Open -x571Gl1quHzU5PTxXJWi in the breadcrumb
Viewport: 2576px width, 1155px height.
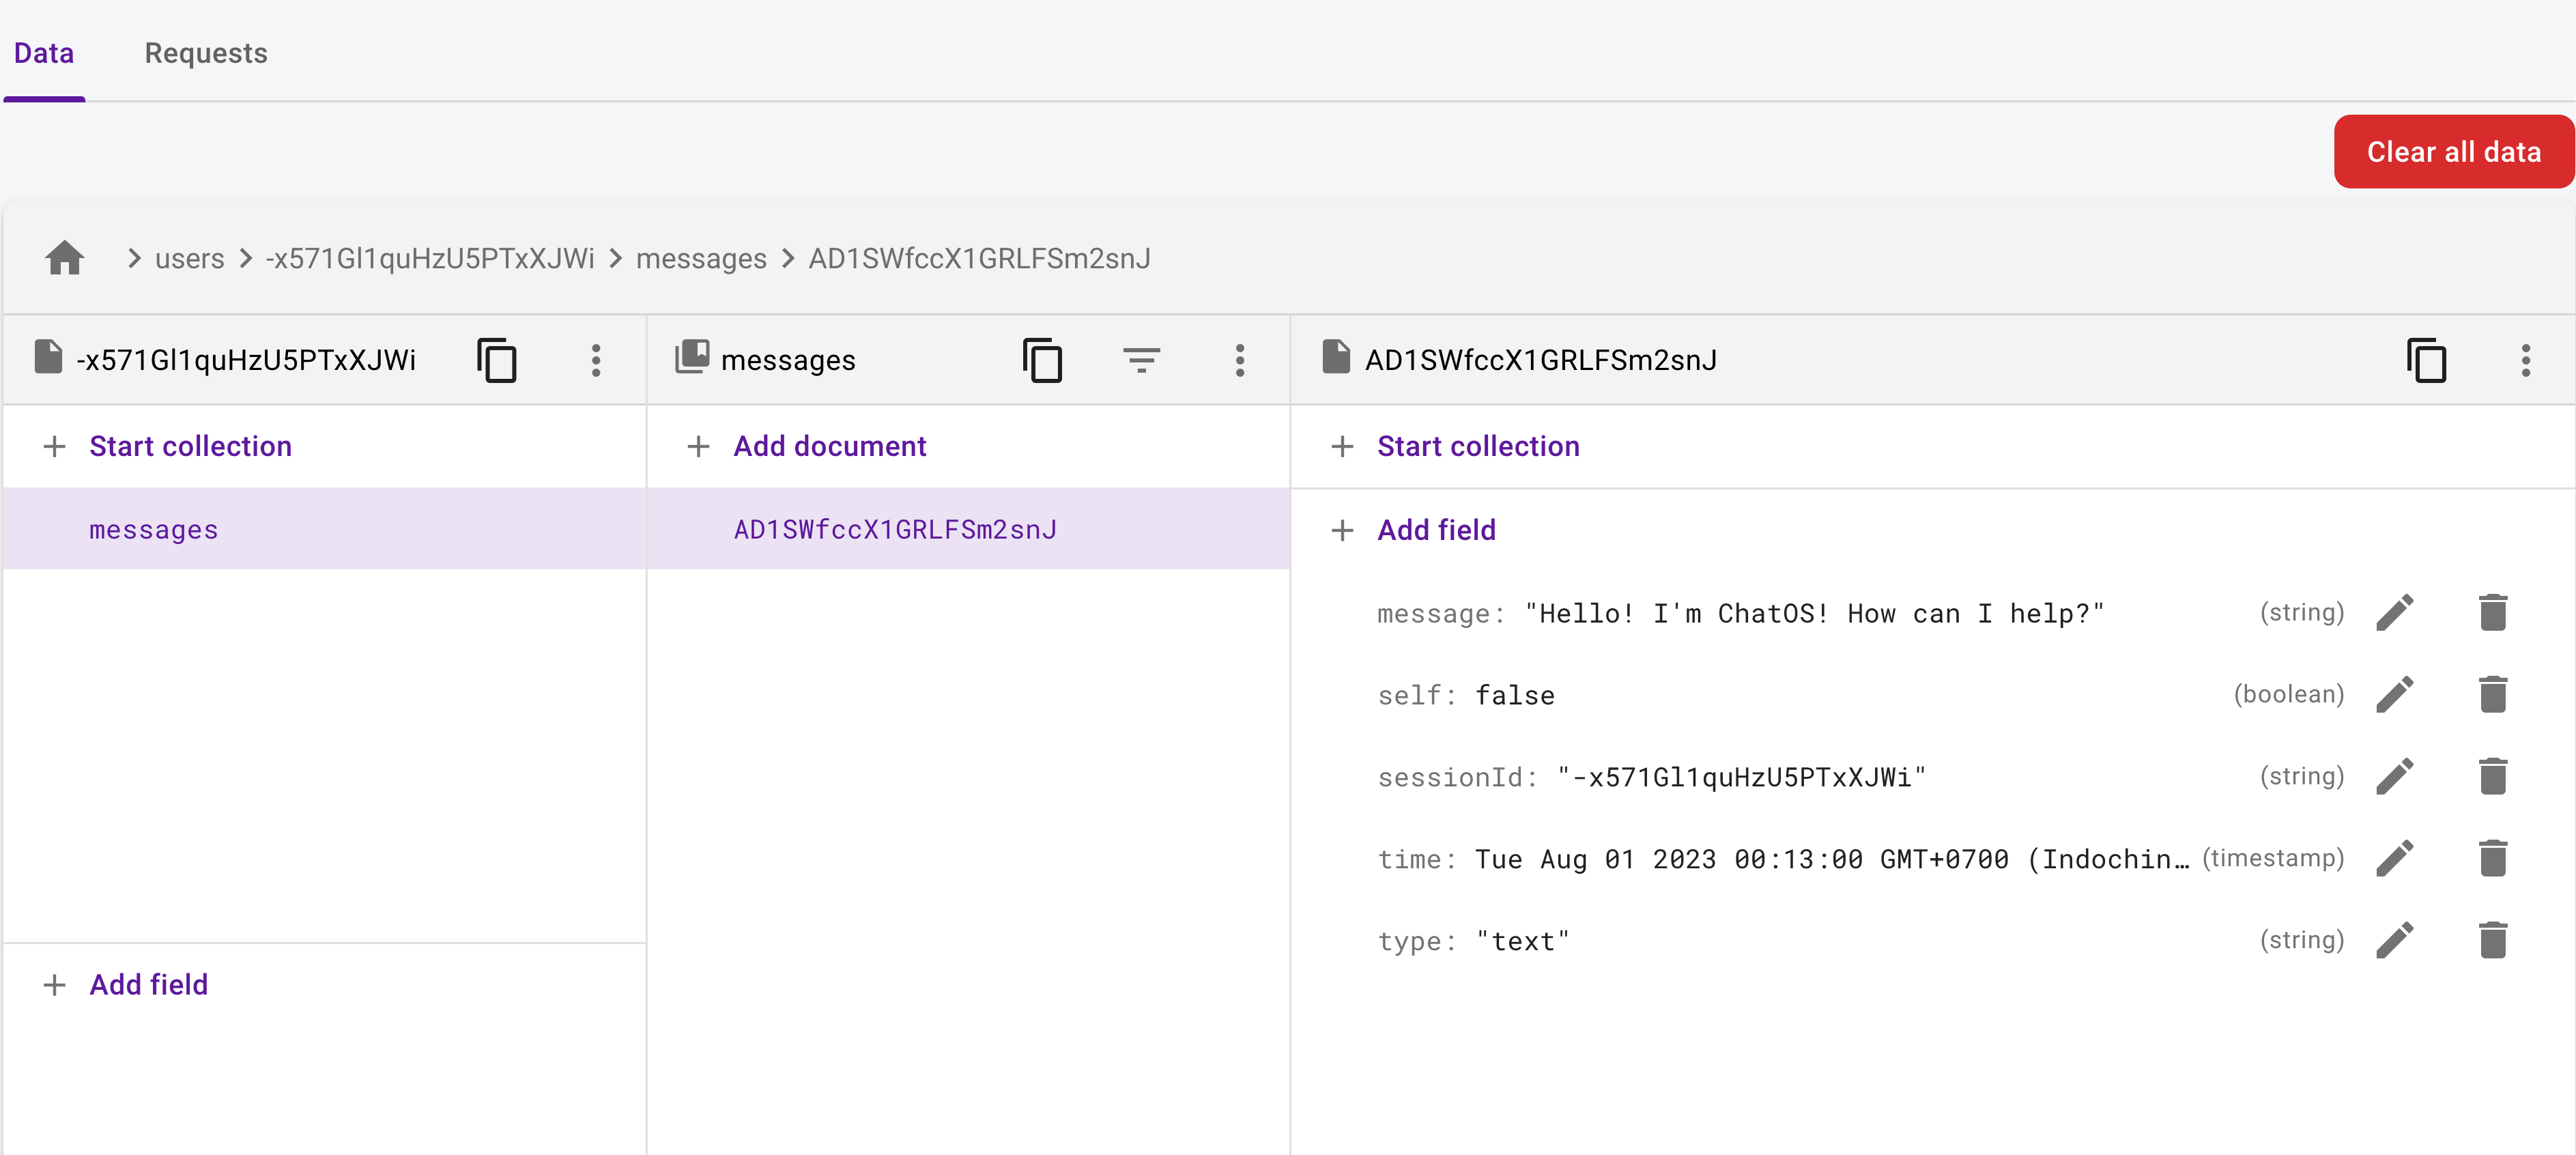tap(430, 259)
